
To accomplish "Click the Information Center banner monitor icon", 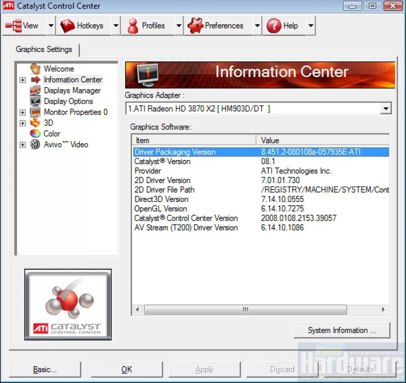I will [148, 75].
